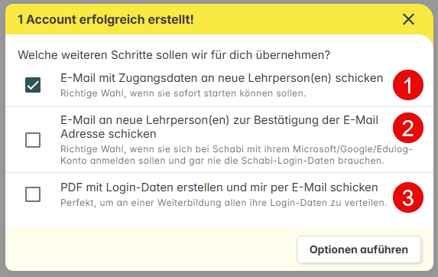Click the hint mentioning Microsoft/Google/Edulog-Konto

coord(236,155)
